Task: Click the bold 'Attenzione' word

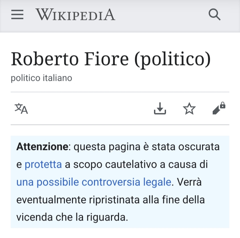Action: 42,146
